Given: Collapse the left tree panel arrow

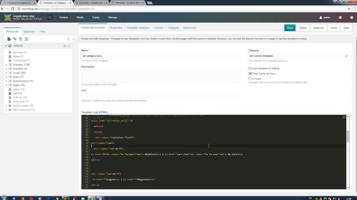Looking at the screenshot, I should pyautogui.click(x=73, y=39).
